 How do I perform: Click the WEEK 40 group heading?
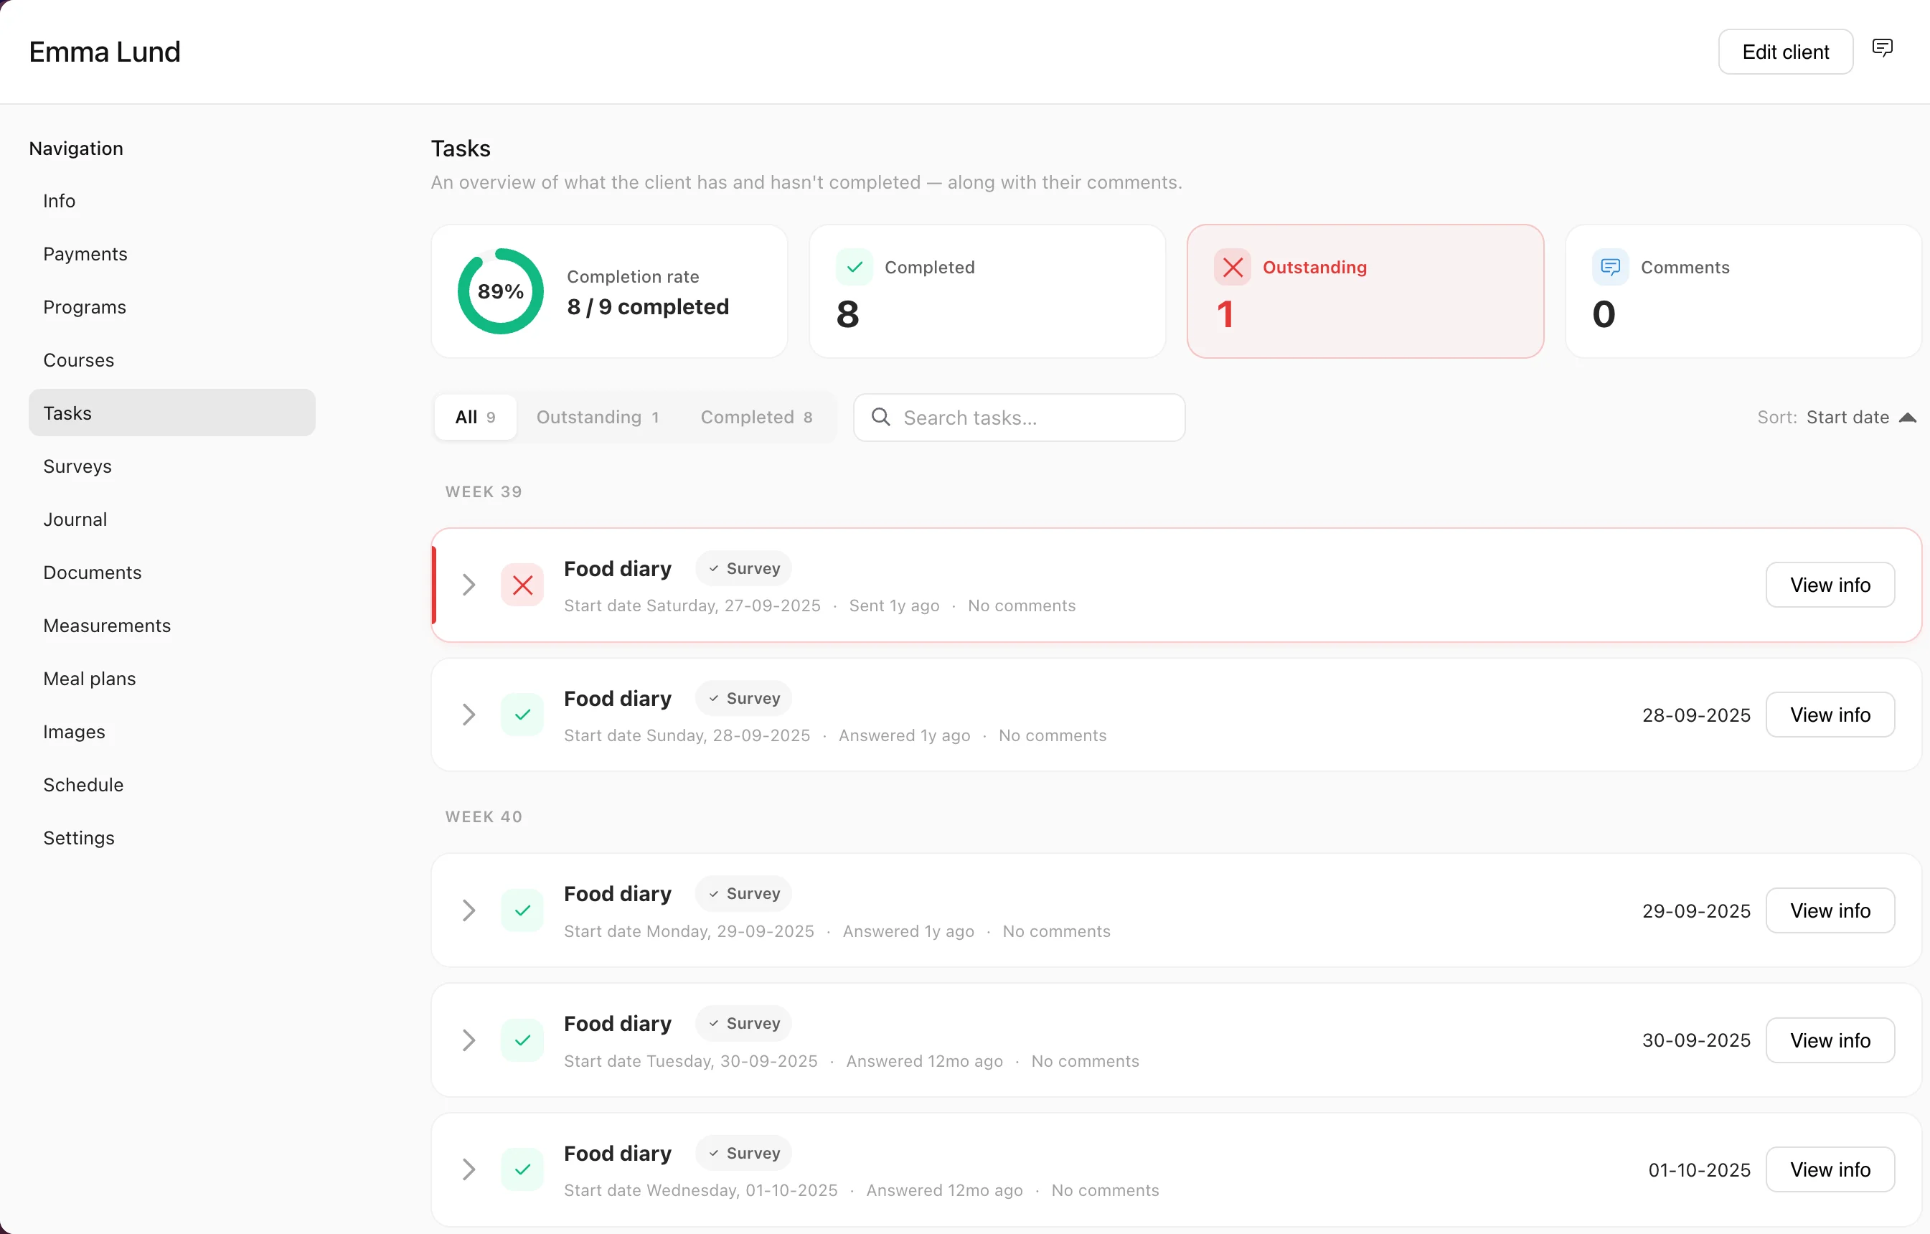point(484,816)
